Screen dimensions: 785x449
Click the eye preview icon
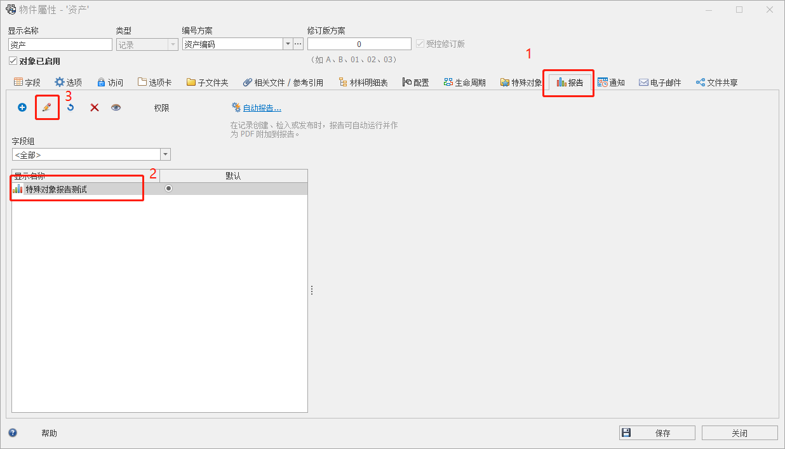coord(116,108)
